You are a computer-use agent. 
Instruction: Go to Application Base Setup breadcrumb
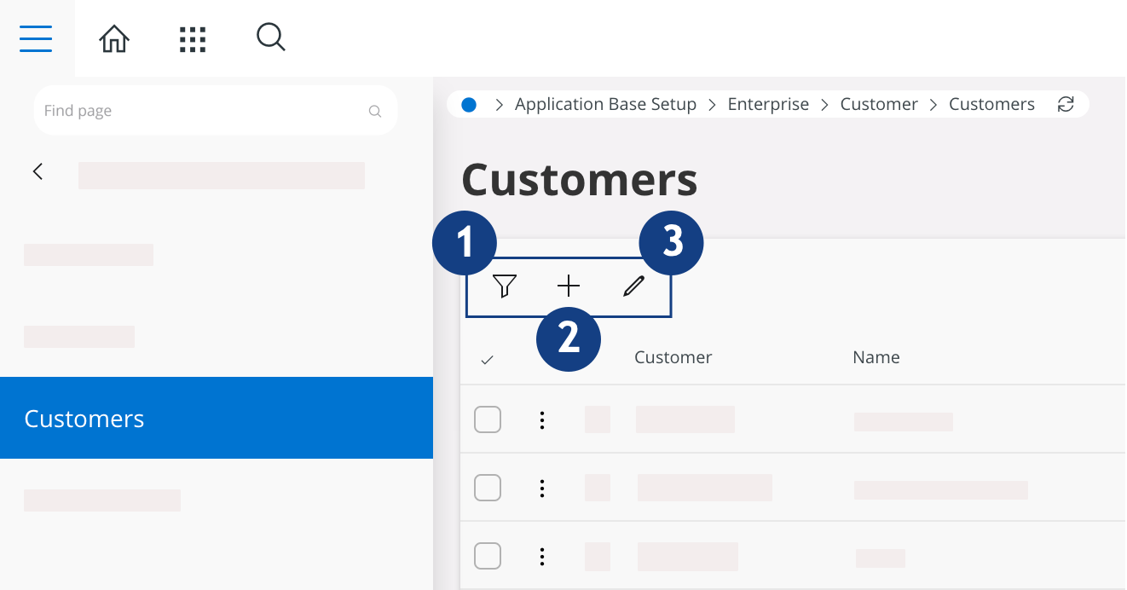click(605, 104)
